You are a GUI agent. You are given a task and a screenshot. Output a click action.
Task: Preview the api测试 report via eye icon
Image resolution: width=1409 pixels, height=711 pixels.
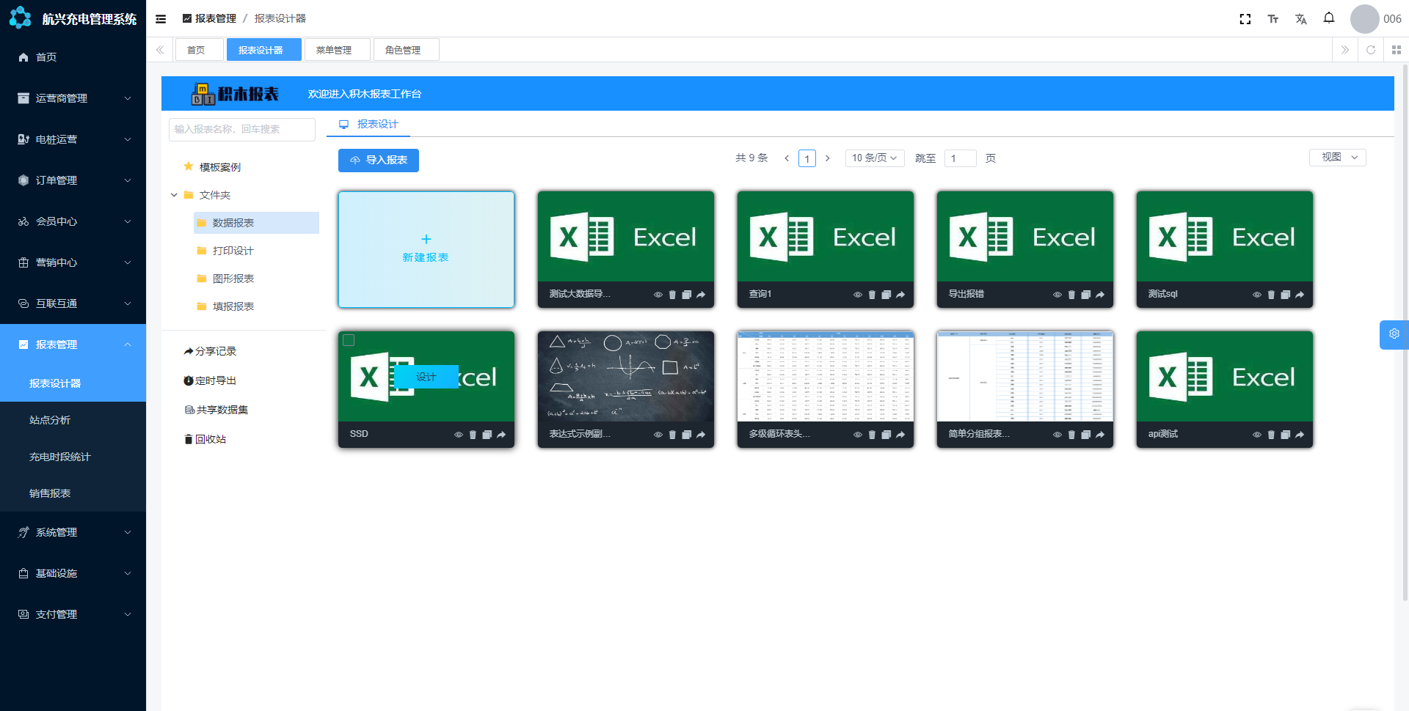pos(1256,435)
